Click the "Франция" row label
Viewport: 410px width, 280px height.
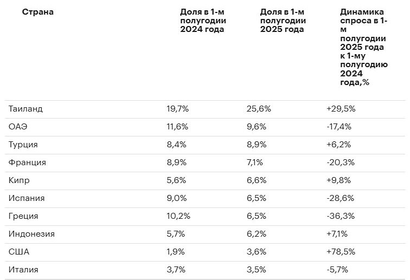(27, 162)
